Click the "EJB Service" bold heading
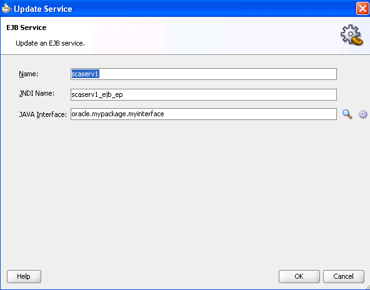 coord(26,27)
